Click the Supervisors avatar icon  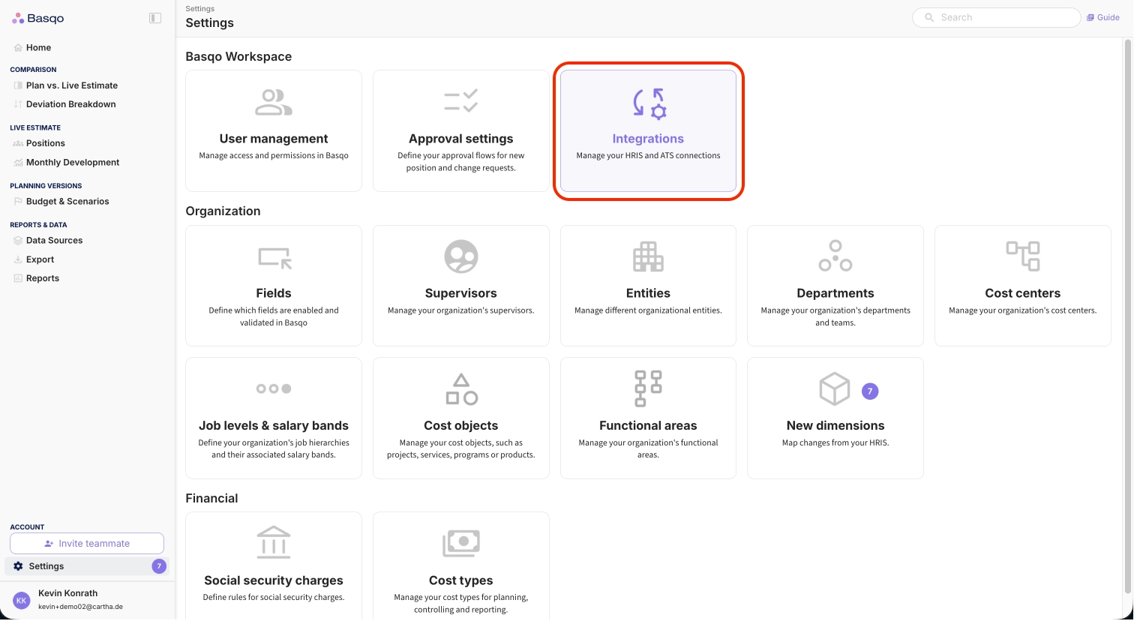tap(461, 256)
